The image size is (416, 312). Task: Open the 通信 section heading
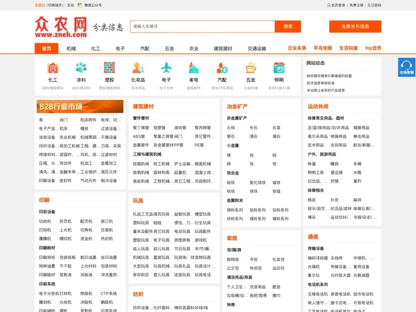coord(313,237)
